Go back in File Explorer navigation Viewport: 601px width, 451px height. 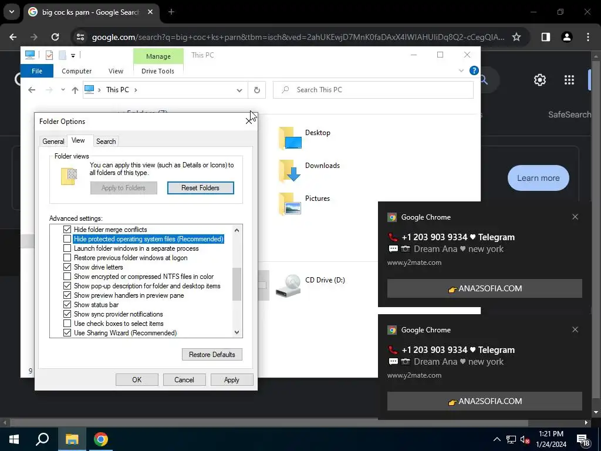click(32, 90)
